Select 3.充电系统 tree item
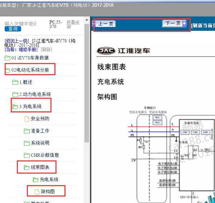 (30, 106)
